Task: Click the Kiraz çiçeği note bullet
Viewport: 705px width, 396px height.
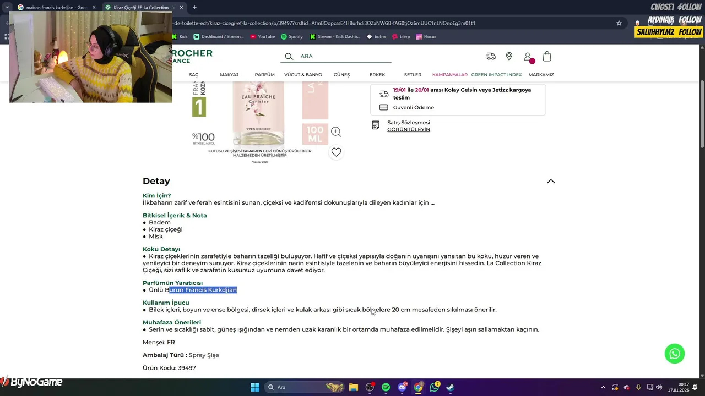Action: coord(166,229)
